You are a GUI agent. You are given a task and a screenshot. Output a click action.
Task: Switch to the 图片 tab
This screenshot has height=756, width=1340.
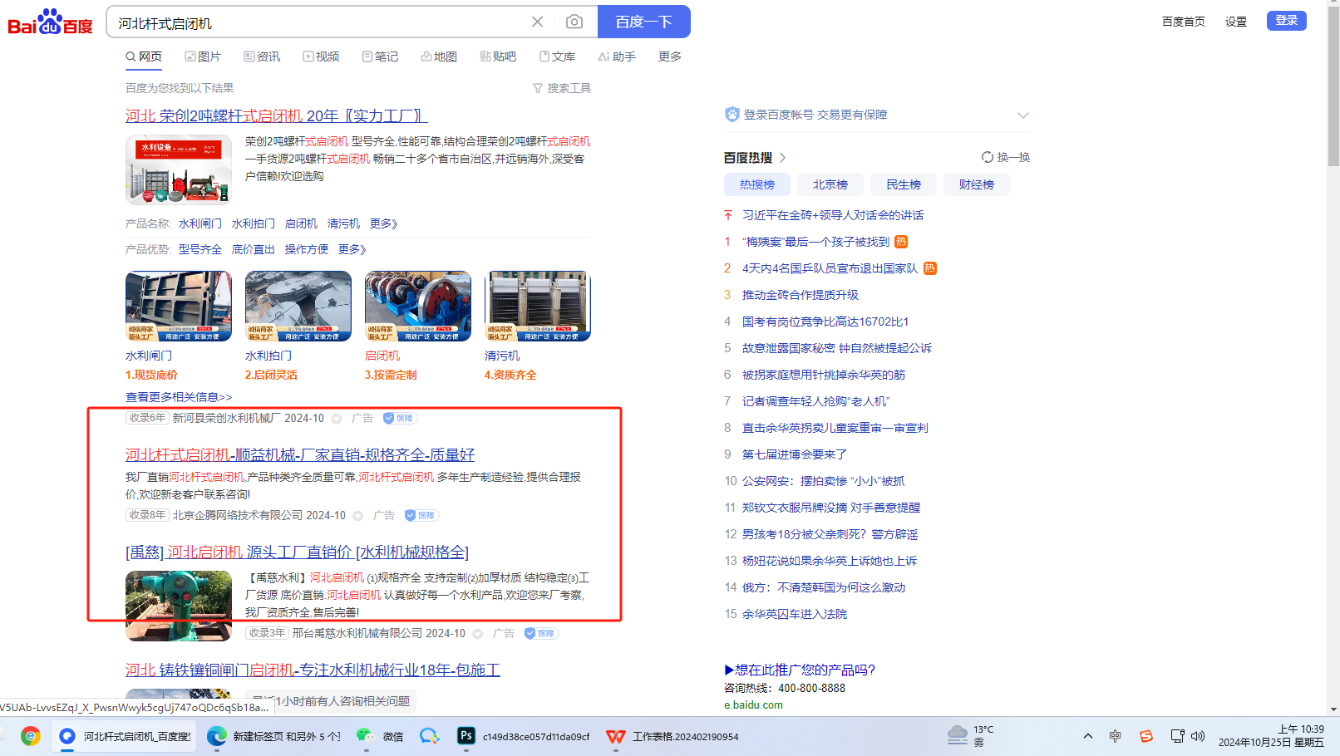pyautogui.click(x=203, y=56)
